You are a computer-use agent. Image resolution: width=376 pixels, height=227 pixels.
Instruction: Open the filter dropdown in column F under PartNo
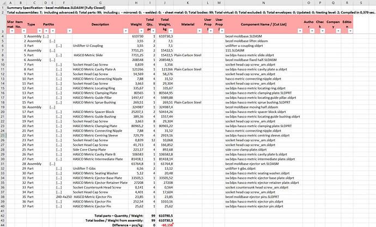[x=70, y=31]
